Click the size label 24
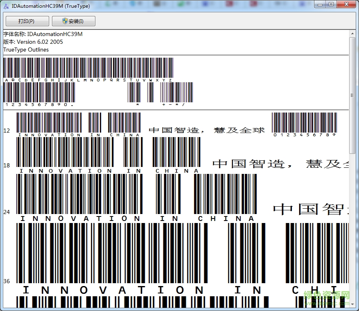359x311 pixels. click(x=7, y=212)
